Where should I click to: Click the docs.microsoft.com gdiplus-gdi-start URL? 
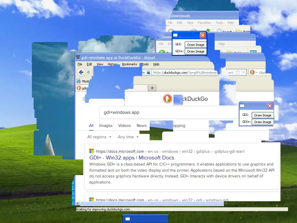(170, 151)
